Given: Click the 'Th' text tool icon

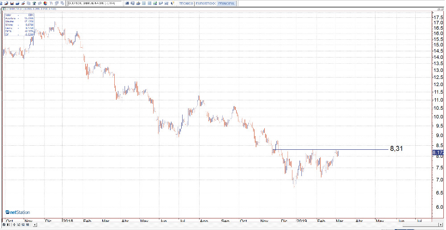Looking at the screenshot, I should click(x=51, y=4).
